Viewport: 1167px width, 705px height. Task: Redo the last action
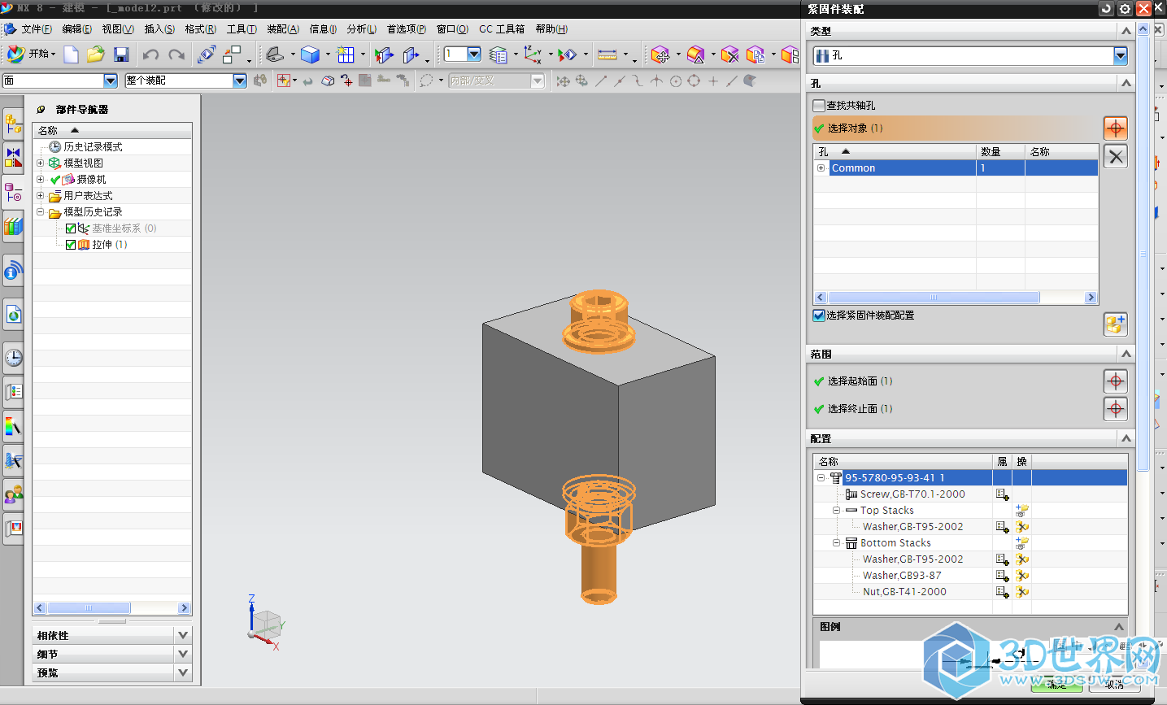pos(176,54)
